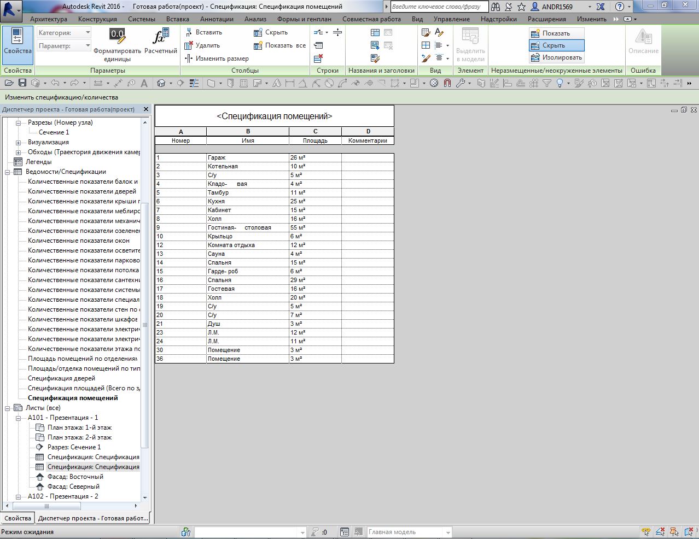Open the Категория dropdown
Viewport: 699px width, 539px height.
[64, 33]
